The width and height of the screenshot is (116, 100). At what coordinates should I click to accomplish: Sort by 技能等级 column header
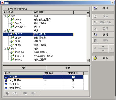pos(53,73)
